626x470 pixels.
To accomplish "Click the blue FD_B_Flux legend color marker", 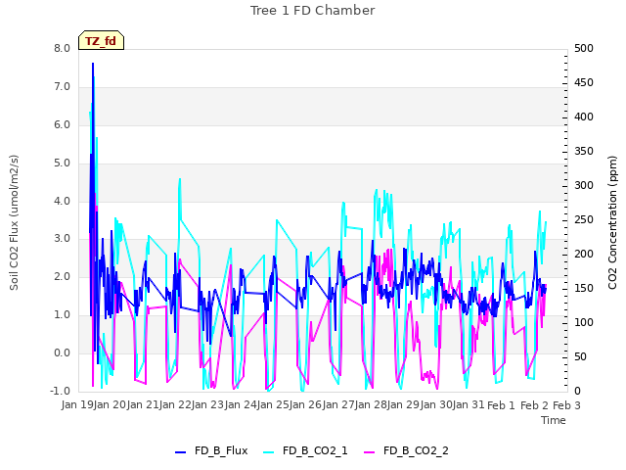I will pos(180,452).
